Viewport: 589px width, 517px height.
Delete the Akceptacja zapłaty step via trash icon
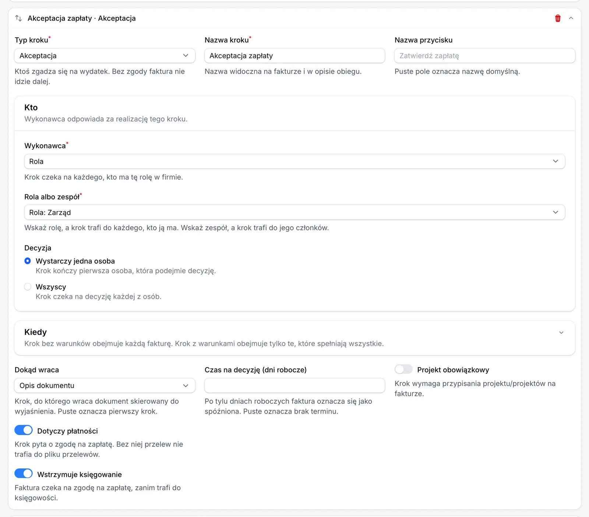pos(558,18)
